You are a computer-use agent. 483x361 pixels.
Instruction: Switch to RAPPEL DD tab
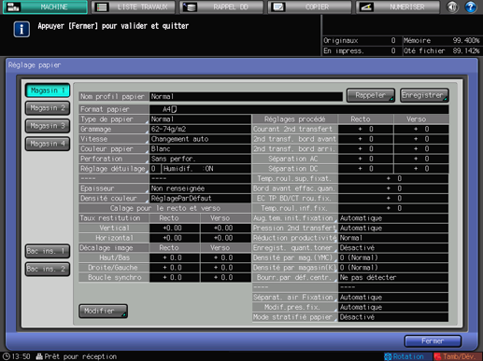(x=221, y=7)
